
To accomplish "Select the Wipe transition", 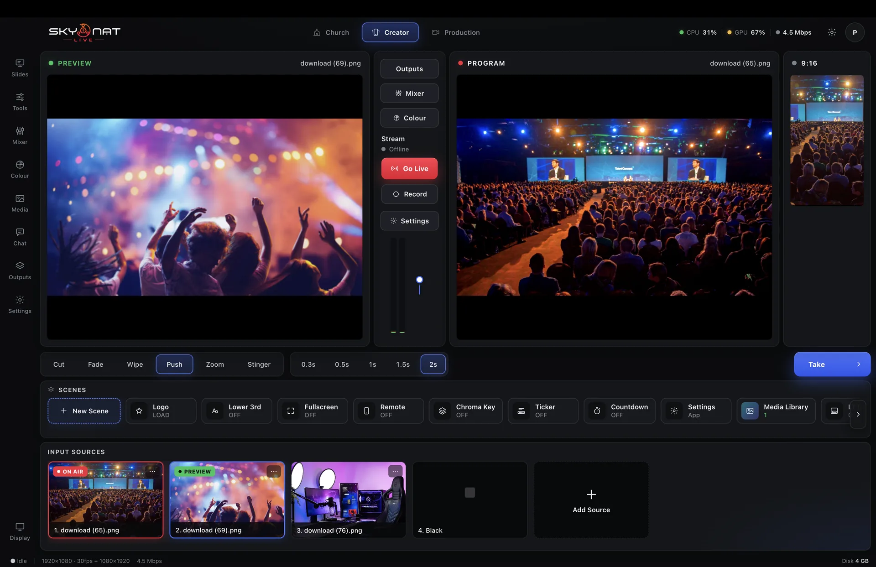I will coord(135,364).
